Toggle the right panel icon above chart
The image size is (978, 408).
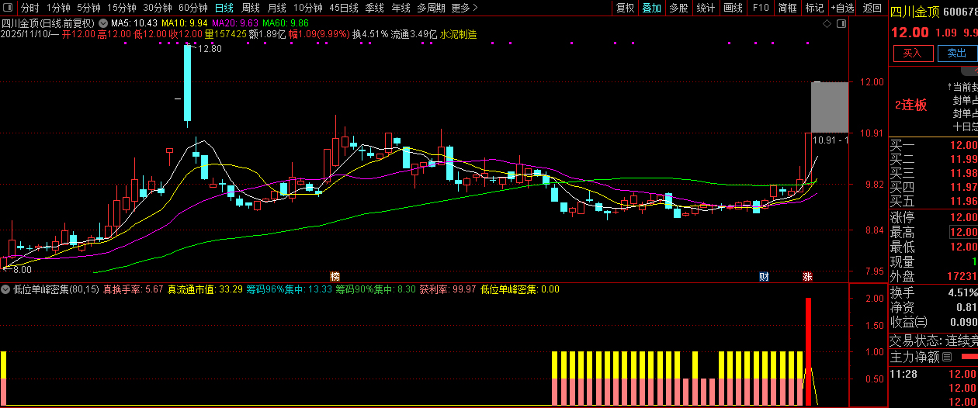pos(841,25)
